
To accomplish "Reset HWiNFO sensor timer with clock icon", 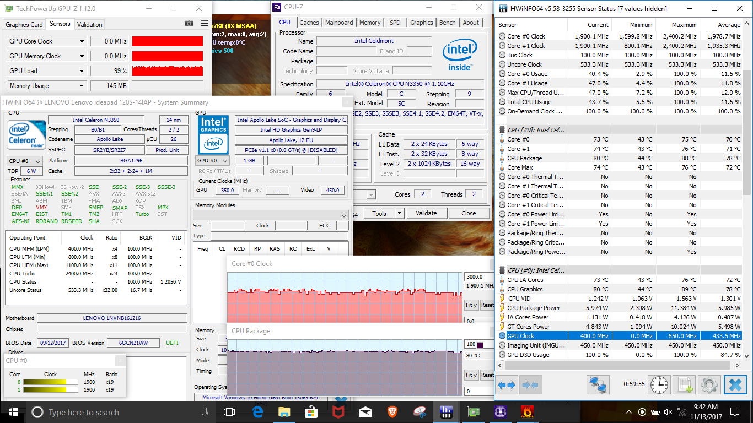I will pyautogui.click(x=659, y=384).
